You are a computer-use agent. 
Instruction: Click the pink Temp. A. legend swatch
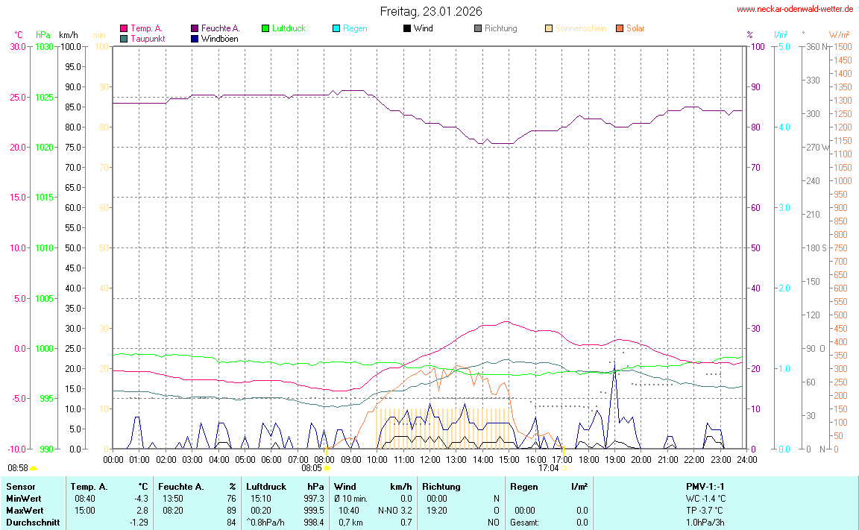tap(124, 28)
